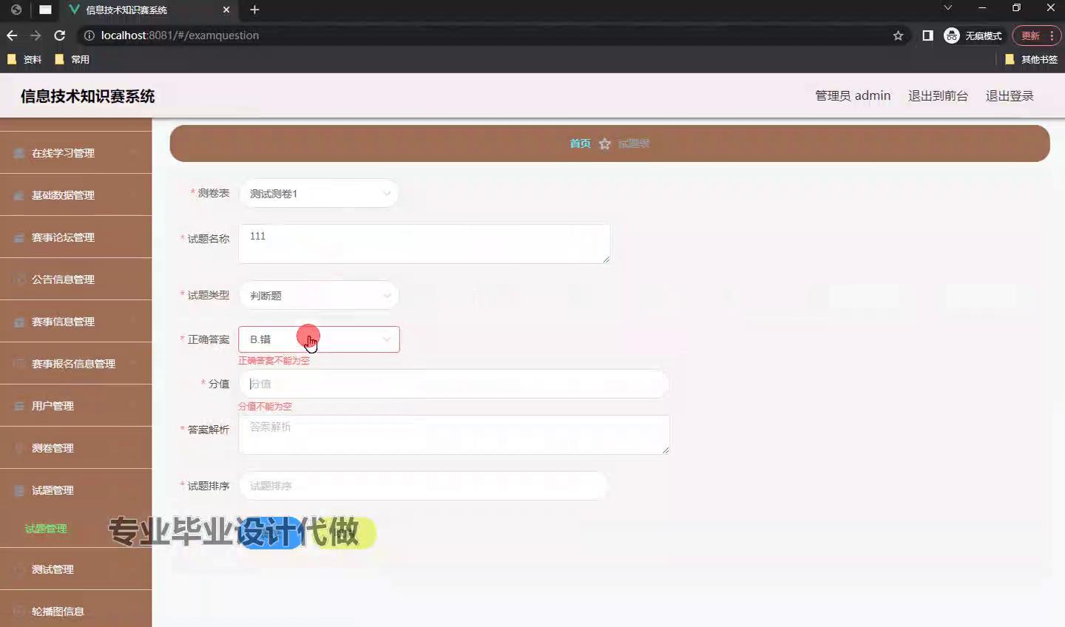Bookmark this page with the star icon

tap(898, 35)
